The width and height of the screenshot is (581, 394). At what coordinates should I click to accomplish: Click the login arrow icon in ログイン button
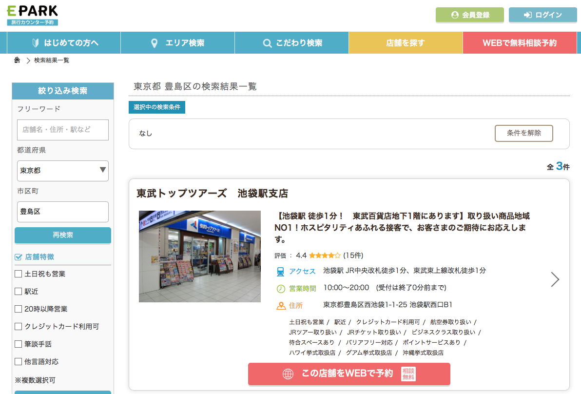point(528,15)
